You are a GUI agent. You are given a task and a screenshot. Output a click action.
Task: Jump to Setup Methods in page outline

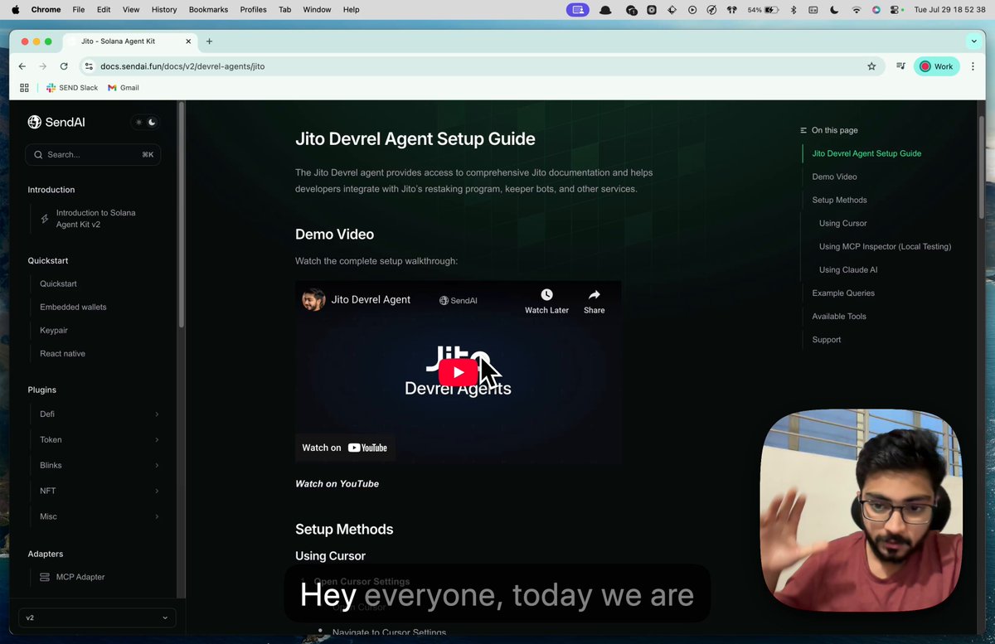(x=839, y=200)
